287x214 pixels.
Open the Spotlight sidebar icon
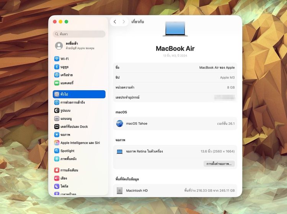pyautogui.click(x=57, y=151)
